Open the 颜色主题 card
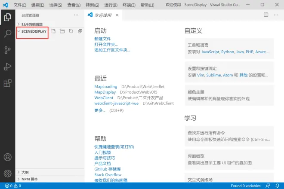The width and height of the screenshot is (284, 189). click(x=229, y=95)
